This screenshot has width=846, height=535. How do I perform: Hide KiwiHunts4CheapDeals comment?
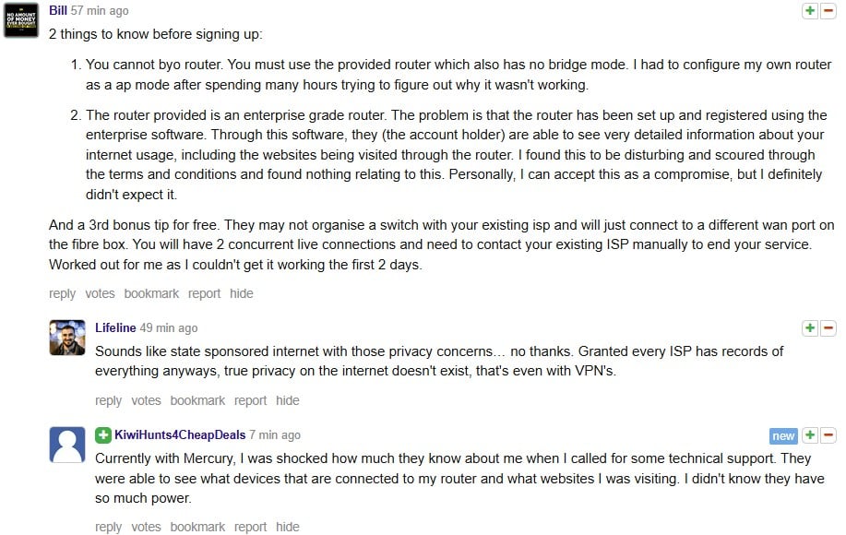[x=288, y=527]
